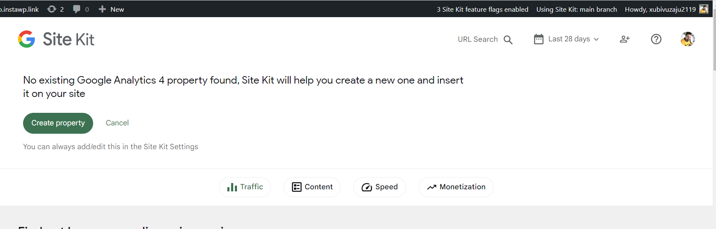Select the 'No existing Google Analytics 4 property' heading
716x229 pixels.
[x=243, y=87]
